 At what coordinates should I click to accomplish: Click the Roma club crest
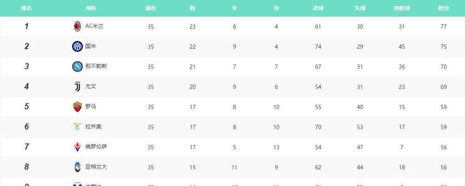[77, 107]
